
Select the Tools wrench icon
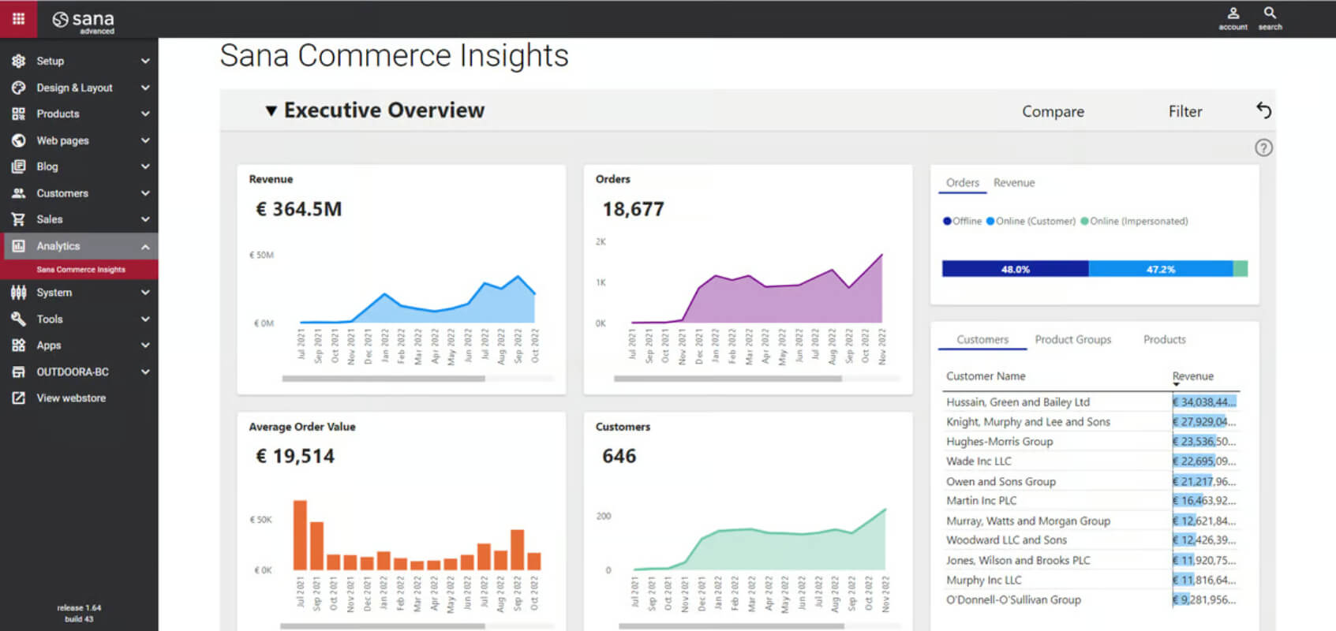pyautogui.click(x=18, y=319)
